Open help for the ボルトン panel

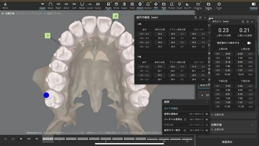247,22
